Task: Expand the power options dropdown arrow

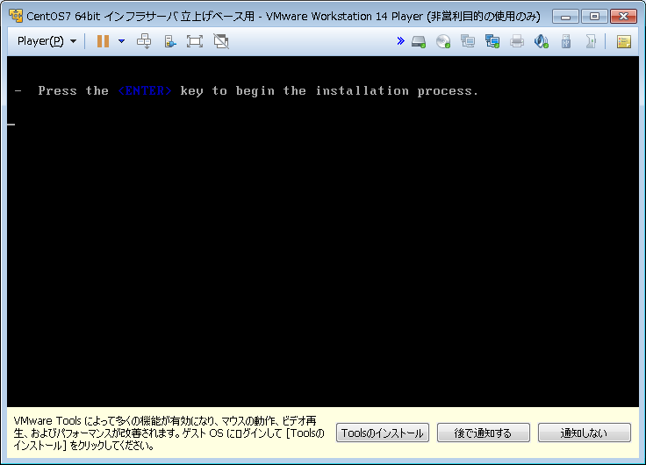Action: click(x=121, y=41)
